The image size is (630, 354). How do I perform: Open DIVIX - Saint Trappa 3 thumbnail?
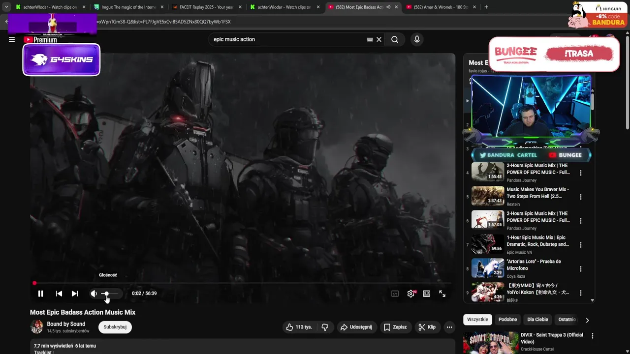pyautogui.click(x=490, y=343)
